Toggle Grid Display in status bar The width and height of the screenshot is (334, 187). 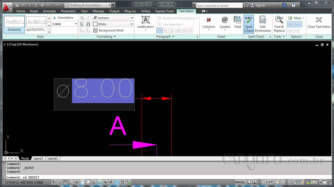pos(65,182)
